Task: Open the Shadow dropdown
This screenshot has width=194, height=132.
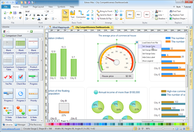Action: (x=167, y=19)
